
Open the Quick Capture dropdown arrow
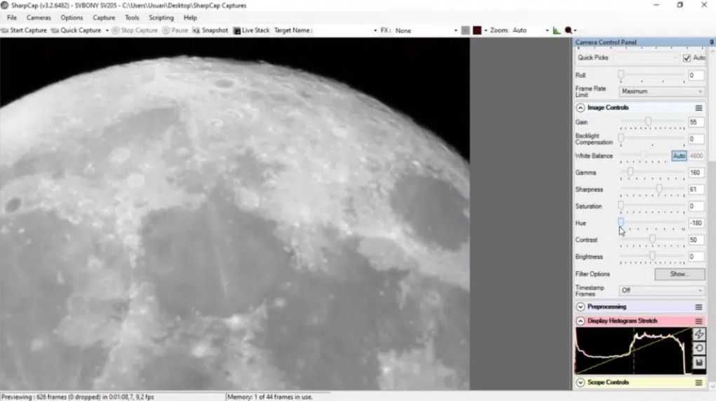pyautogui.click(x=107, y=31)
